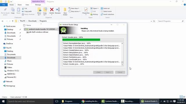Open the recent locations dropdown arrow

pyautogui.click(x=10, y=21)
